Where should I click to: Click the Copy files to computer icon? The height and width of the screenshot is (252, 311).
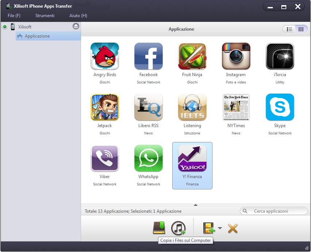[x=159, y=228]
